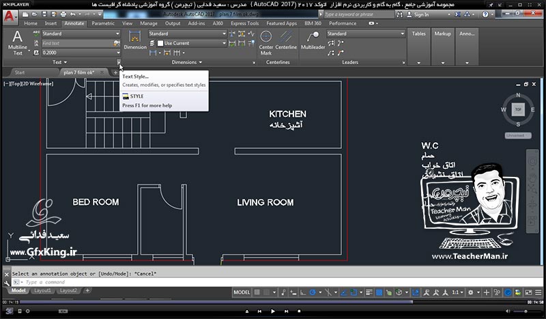Select the Multiline Text tool

tap(18, 43)
